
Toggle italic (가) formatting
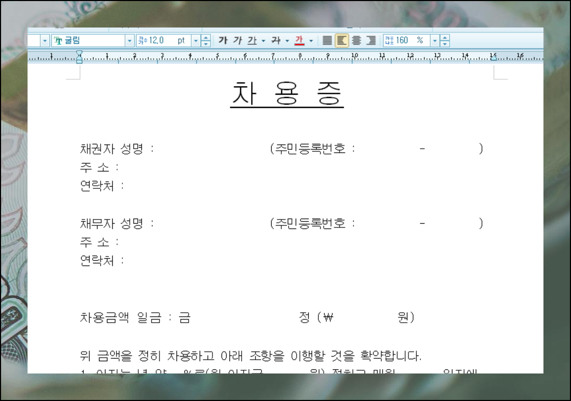pyautogui.click(x=237, y=40)
